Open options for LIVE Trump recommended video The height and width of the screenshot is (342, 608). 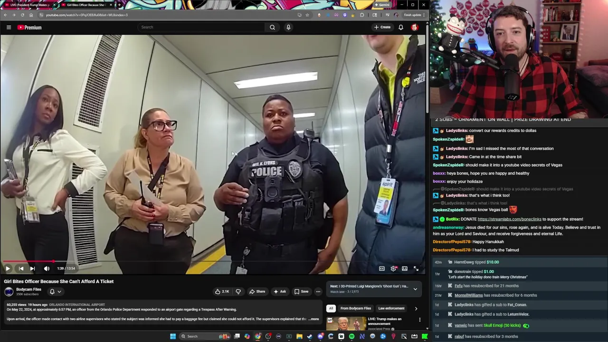(x=420, y=320)
